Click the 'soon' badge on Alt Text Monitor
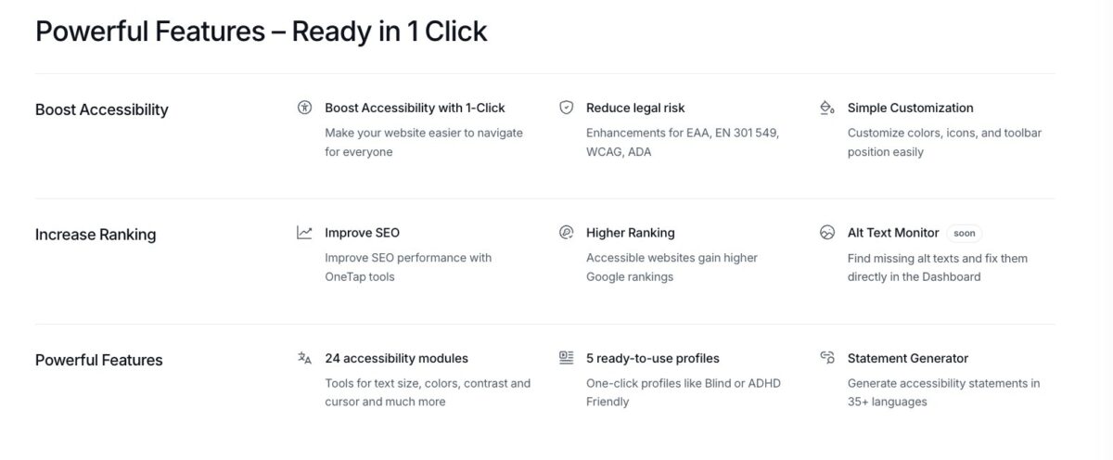Image resolution: width=1113 pixels, height=460 pixels. click(x=965, y=234)
